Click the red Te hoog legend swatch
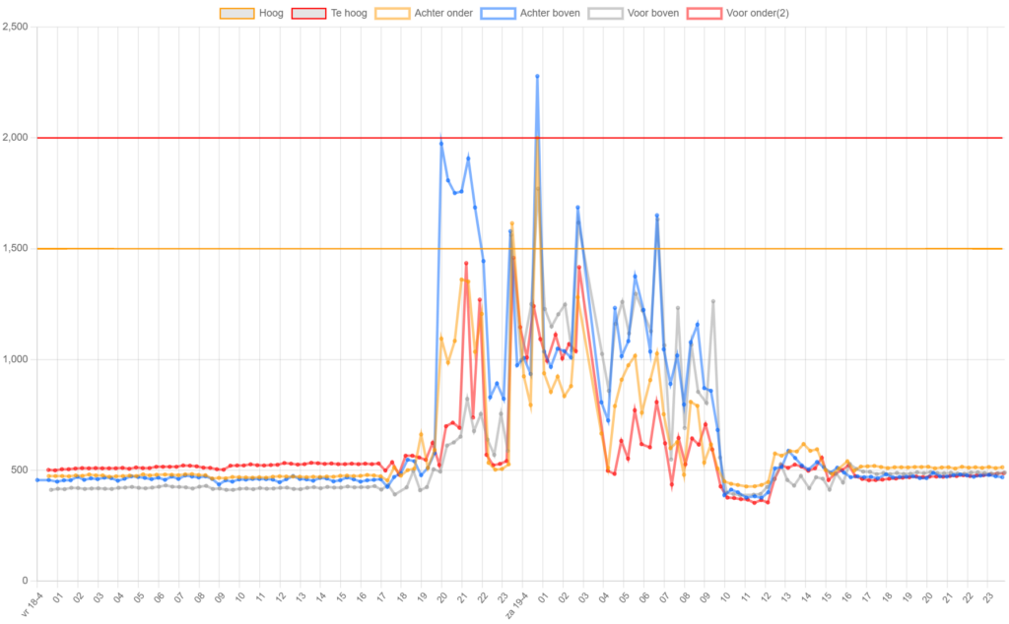The height and width of the screenshot is (624, 1009). (309, 13)
